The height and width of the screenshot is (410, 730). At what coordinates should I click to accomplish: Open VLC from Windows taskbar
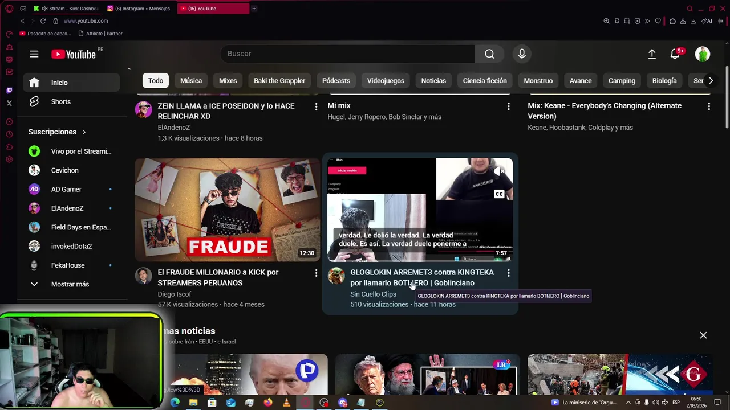[x=286, y=403]
